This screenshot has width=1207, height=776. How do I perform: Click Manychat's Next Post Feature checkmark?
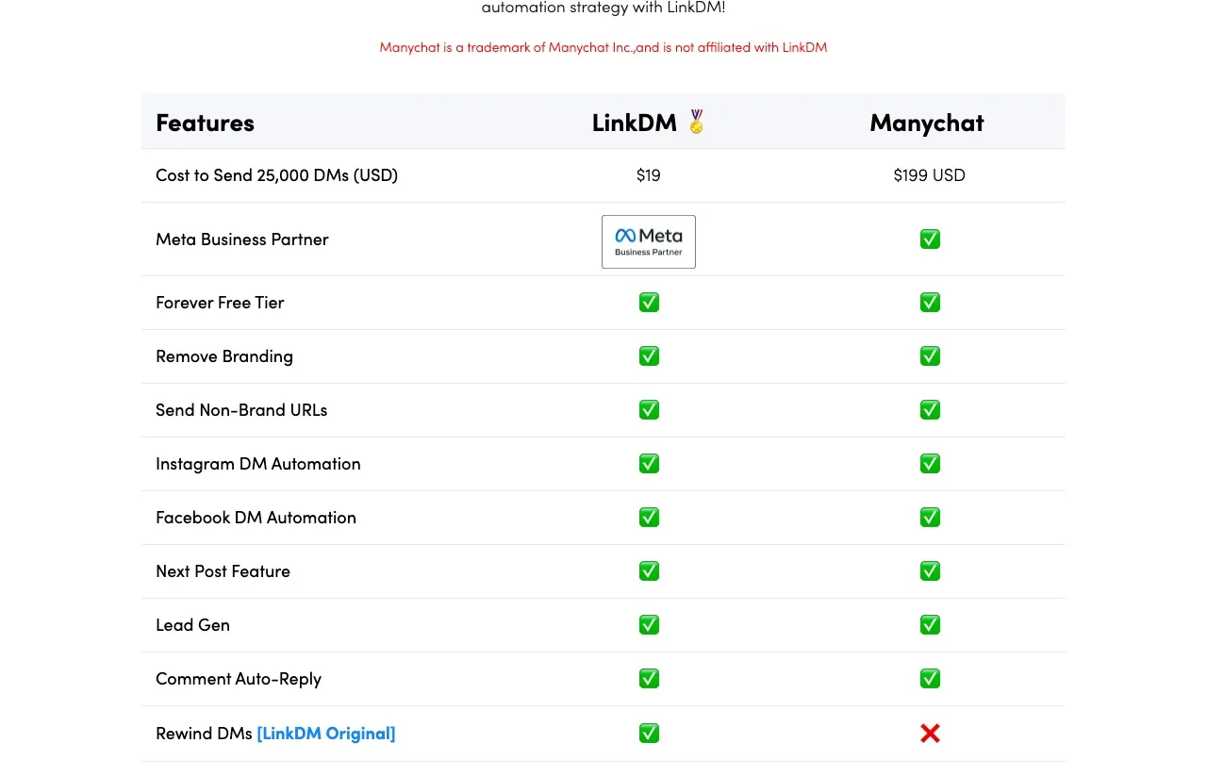pos(930,571)
